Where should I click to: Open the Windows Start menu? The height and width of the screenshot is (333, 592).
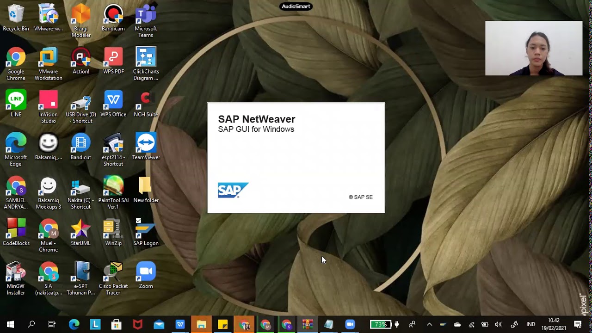point(10,325)
